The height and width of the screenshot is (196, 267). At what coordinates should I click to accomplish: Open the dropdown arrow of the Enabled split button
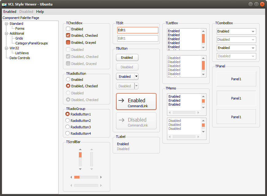136,77
